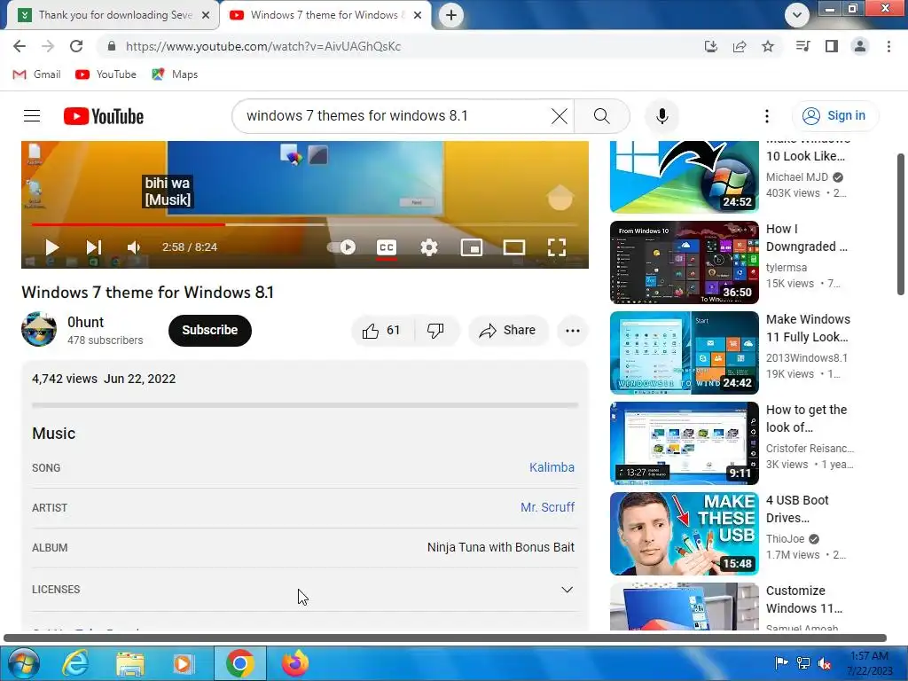Screen dimensions: 908x681
Task: Open the Kalimba song link
Action: click(552, 467)
